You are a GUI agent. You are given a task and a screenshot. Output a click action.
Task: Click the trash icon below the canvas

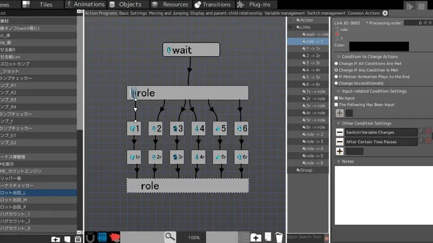click(278, 237)
